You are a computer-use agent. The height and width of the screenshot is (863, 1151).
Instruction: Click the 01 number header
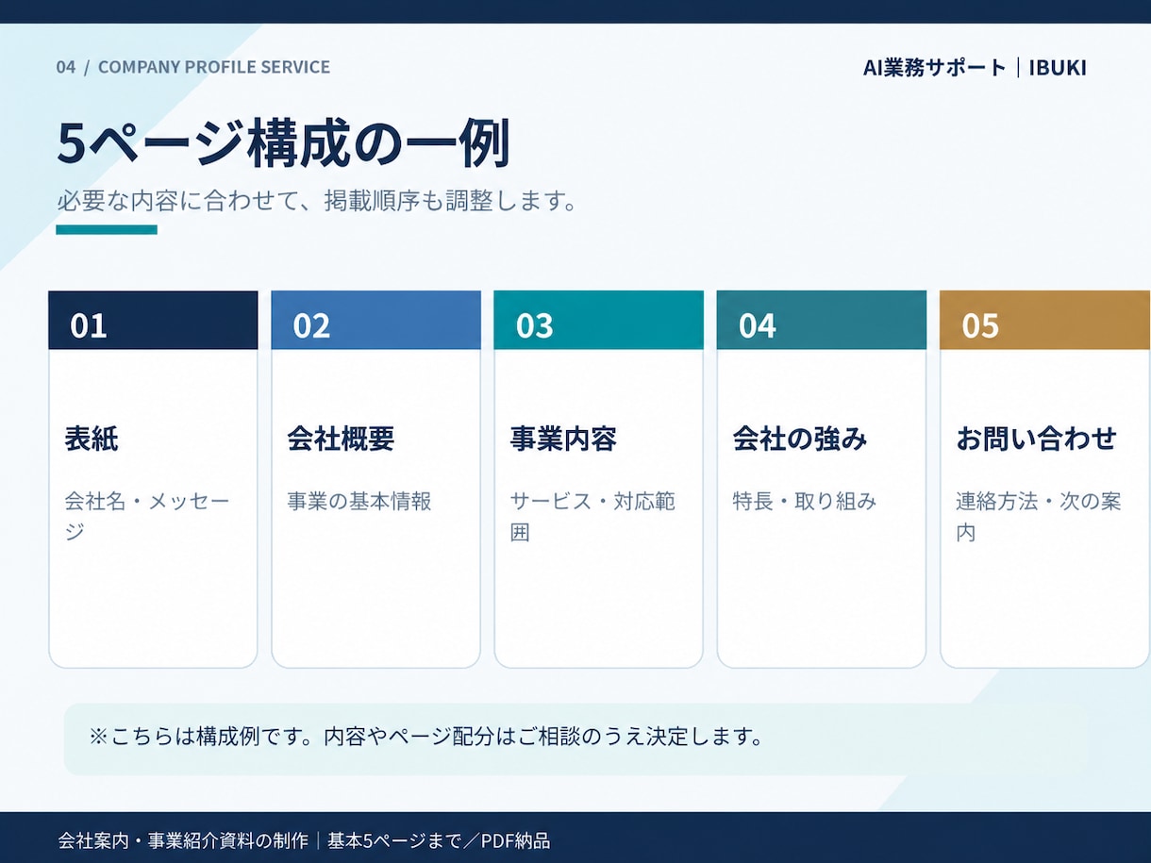pos(153,321)
